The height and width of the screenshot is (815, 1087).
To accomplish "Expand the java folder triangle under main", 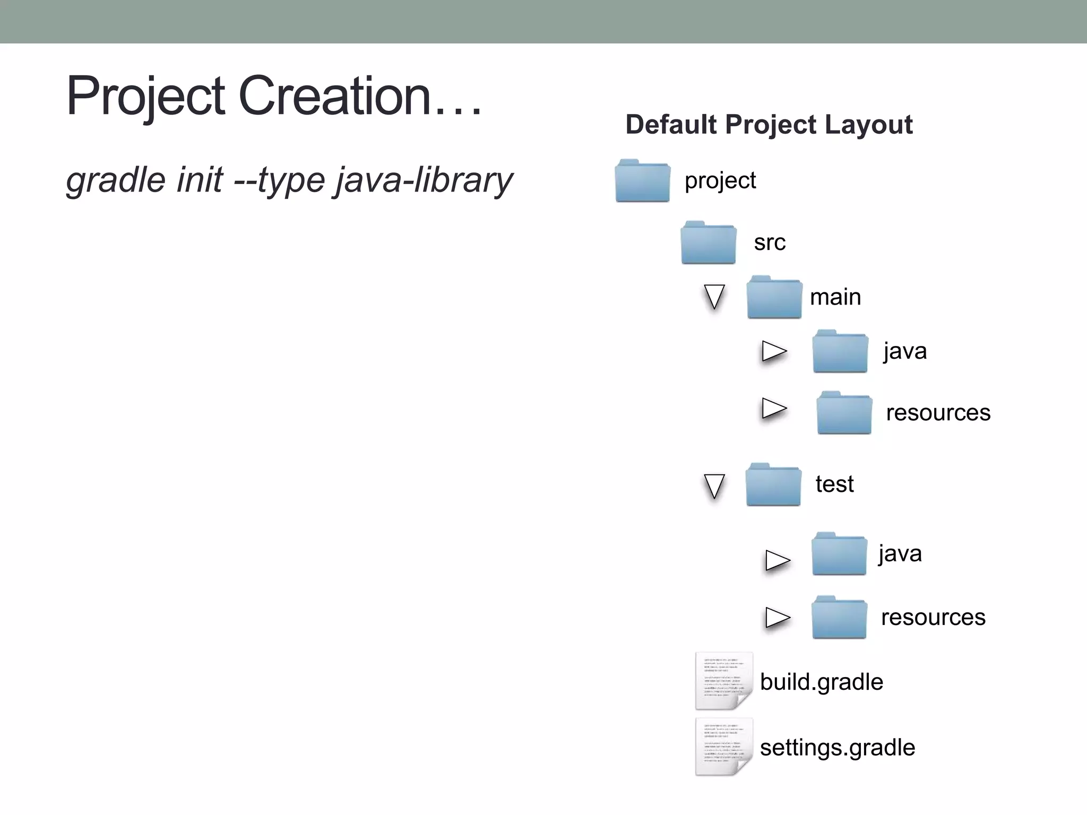I will click(774, 351).
